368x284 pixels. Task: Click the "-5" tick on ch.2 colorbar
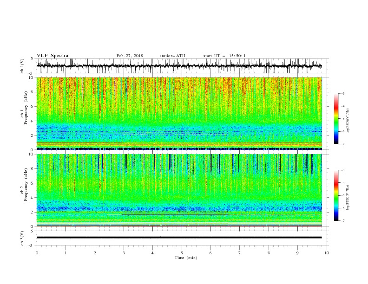coord(343,195)
